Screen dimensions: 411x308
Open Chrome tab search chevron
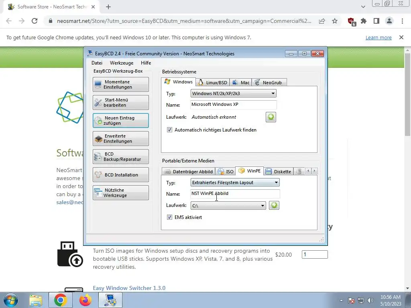(363, 7)
